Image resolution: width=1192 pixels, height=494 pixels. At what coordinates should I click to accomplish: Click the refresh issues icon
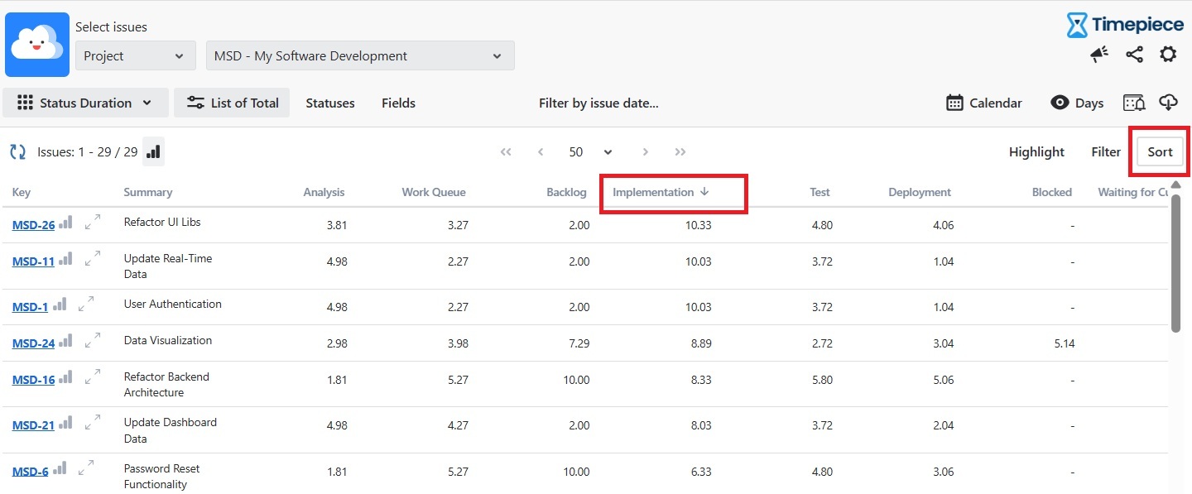click(x=17, y=152)
